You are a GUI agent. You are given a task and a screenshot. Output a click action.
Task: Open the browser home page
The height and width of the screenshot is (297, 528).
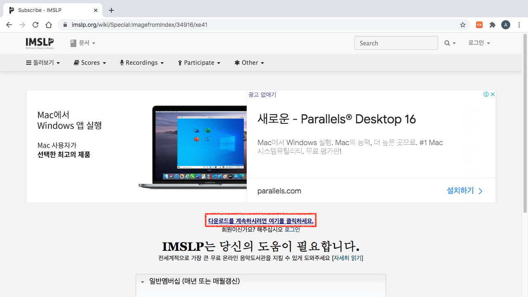click(49, 25)
